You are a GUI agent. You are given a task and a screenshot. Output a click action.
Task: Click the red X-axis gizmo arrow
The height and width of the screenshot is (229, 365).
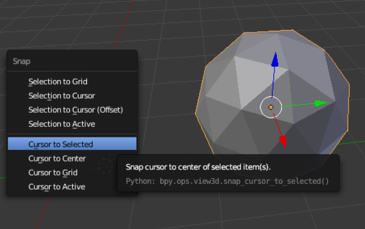(283, 142)
